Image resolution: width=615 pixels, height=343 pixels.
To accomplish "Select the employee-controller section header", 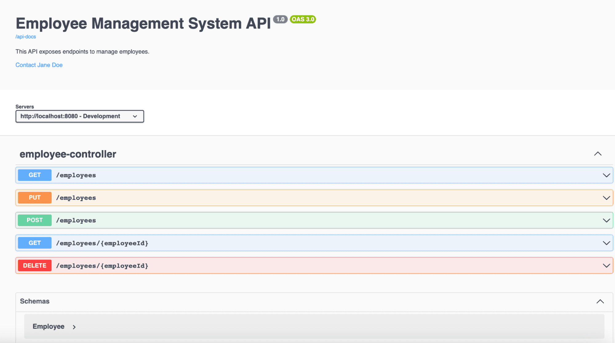I will coord(68,154).
